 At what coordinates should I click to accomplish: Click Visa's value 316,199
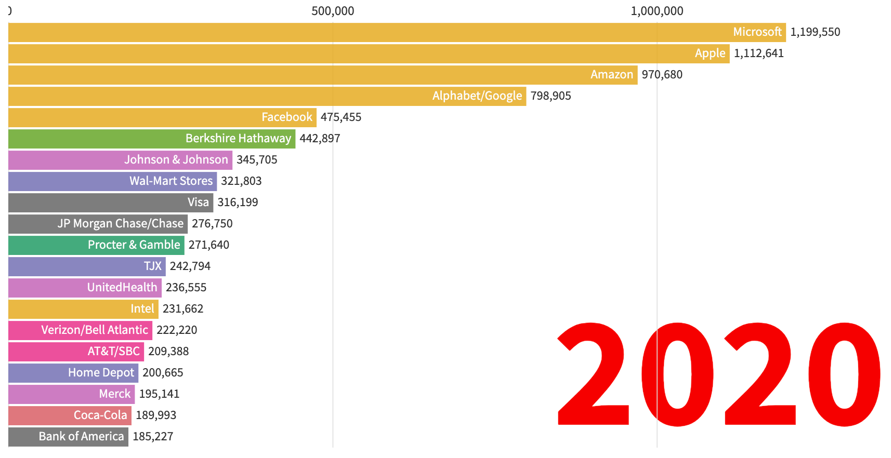[238, 203]
